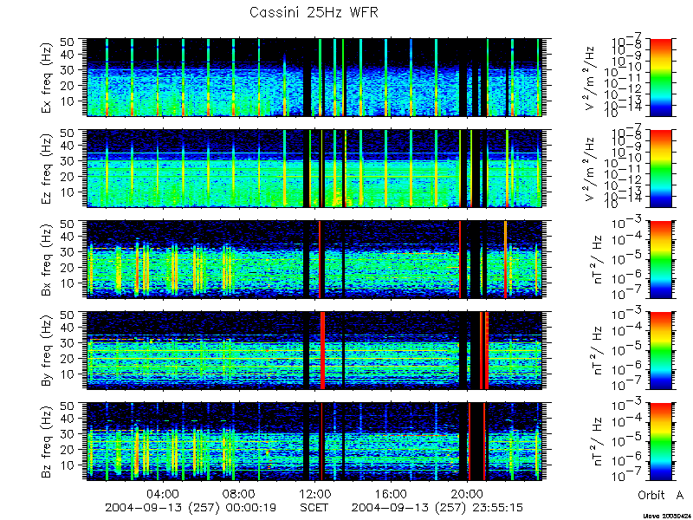Select the V²/m²/Hz units label beside the Ez color bar

click(591, 169)
